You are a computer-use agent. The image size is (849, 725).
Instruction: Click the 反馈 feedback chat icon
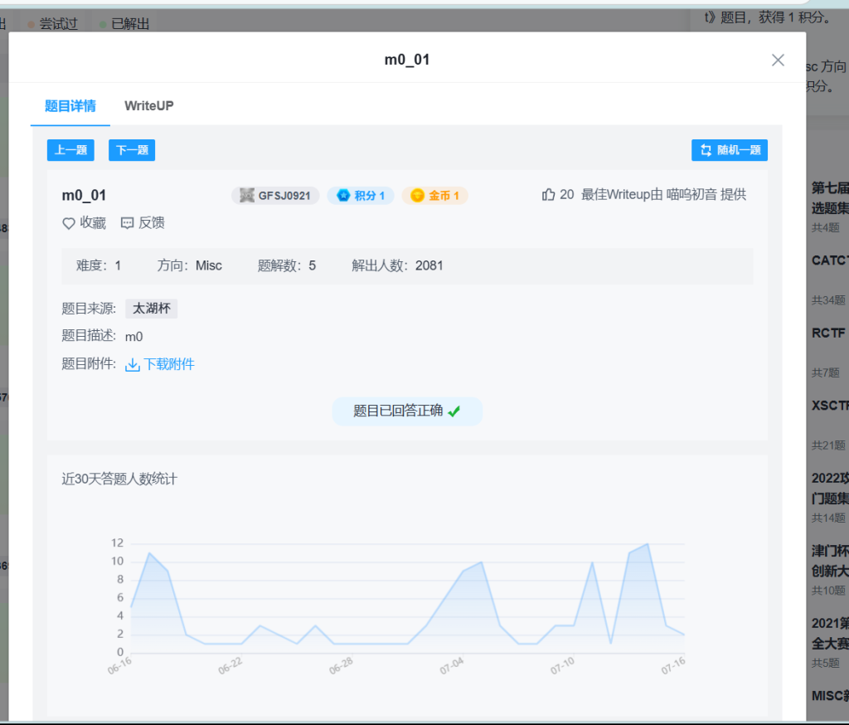point(127,223)
